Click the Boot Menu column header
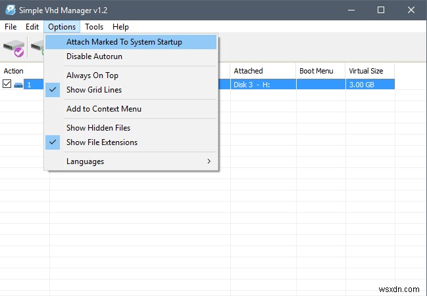 [316, 71]
